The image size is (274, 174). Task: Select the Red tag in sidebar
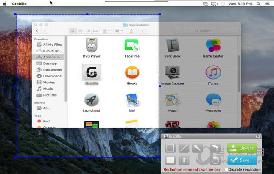click(x=48, y=121)
